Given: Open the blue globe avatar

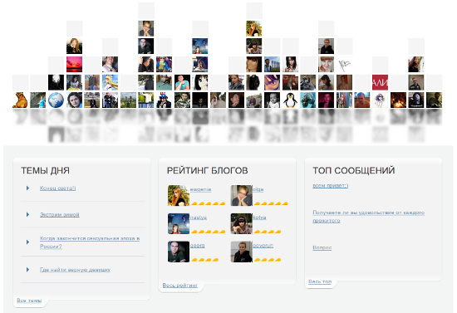Looking at the screenshot, I should coord(56,100).
